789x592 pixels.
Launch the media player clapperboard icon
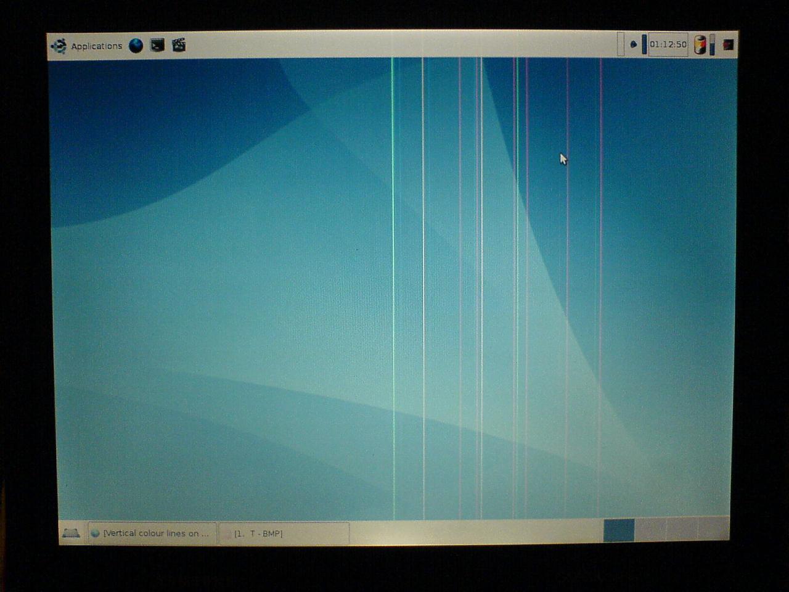pos(179,44)
